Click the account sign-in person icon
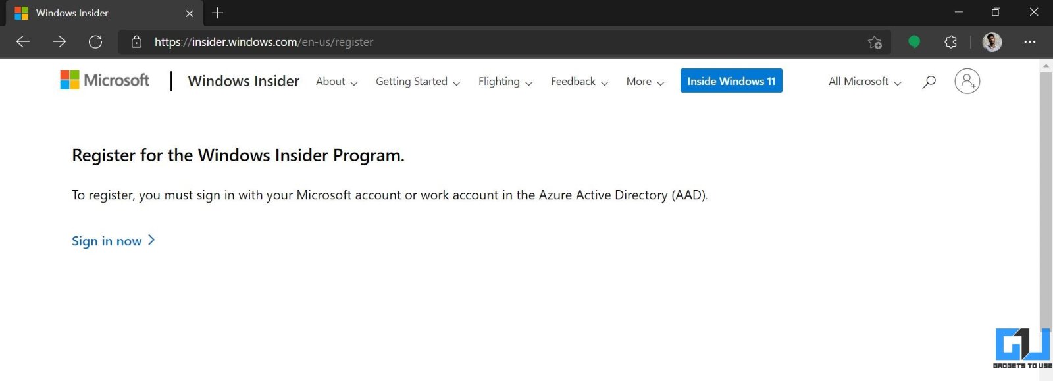 tap(967, 82)
